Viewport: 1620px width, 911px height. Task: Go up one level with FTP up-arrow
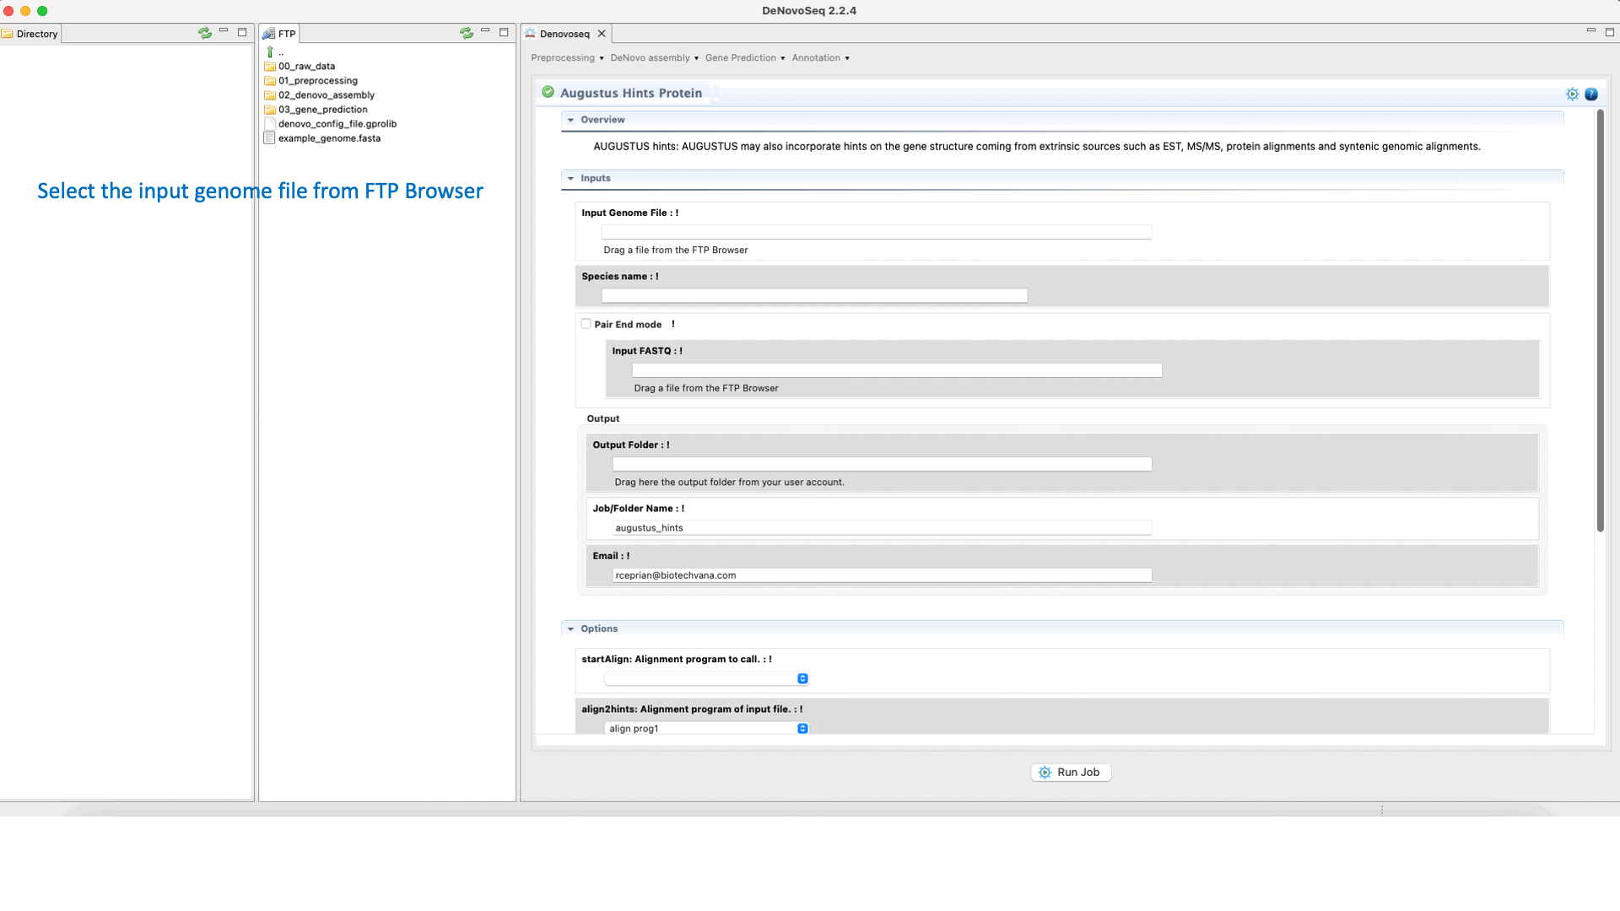271,52
